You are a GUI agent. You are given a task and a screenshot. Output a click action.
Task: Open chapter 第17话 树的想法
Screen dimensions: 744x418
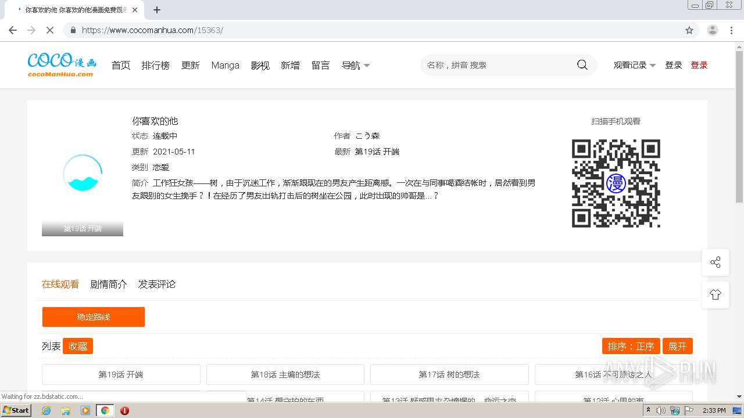(x=449, y=374)
